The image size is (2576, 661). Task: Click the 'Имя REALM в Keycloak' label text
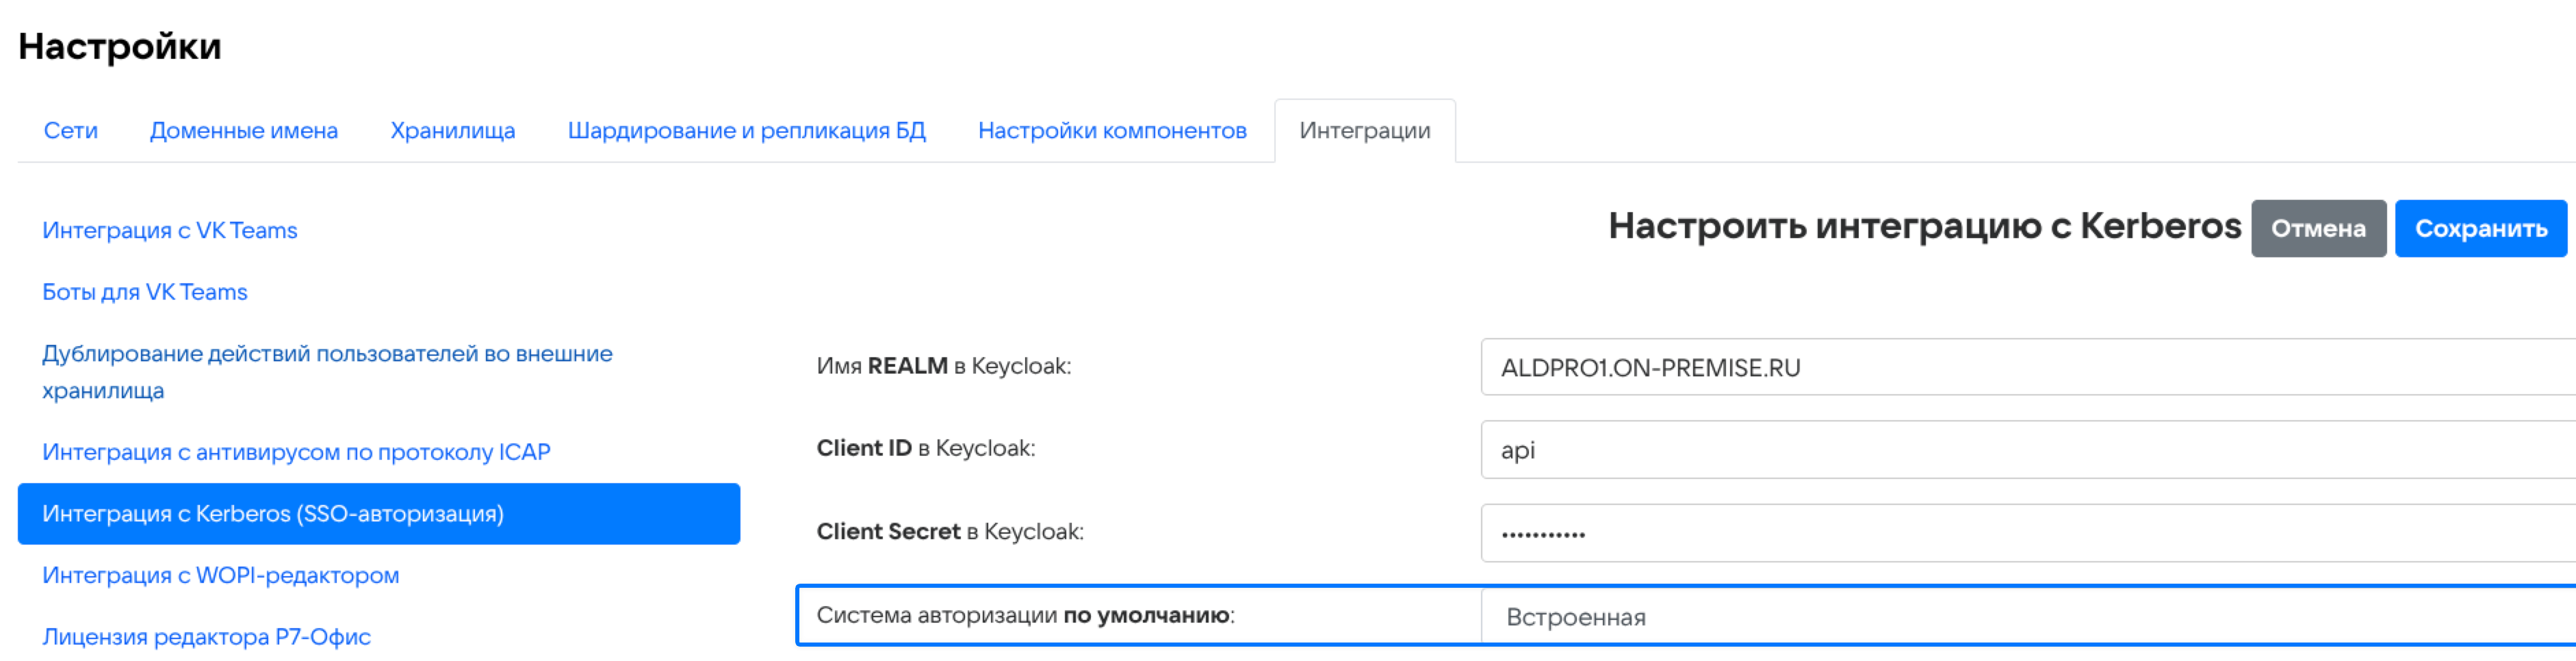(x=942, y=366)
